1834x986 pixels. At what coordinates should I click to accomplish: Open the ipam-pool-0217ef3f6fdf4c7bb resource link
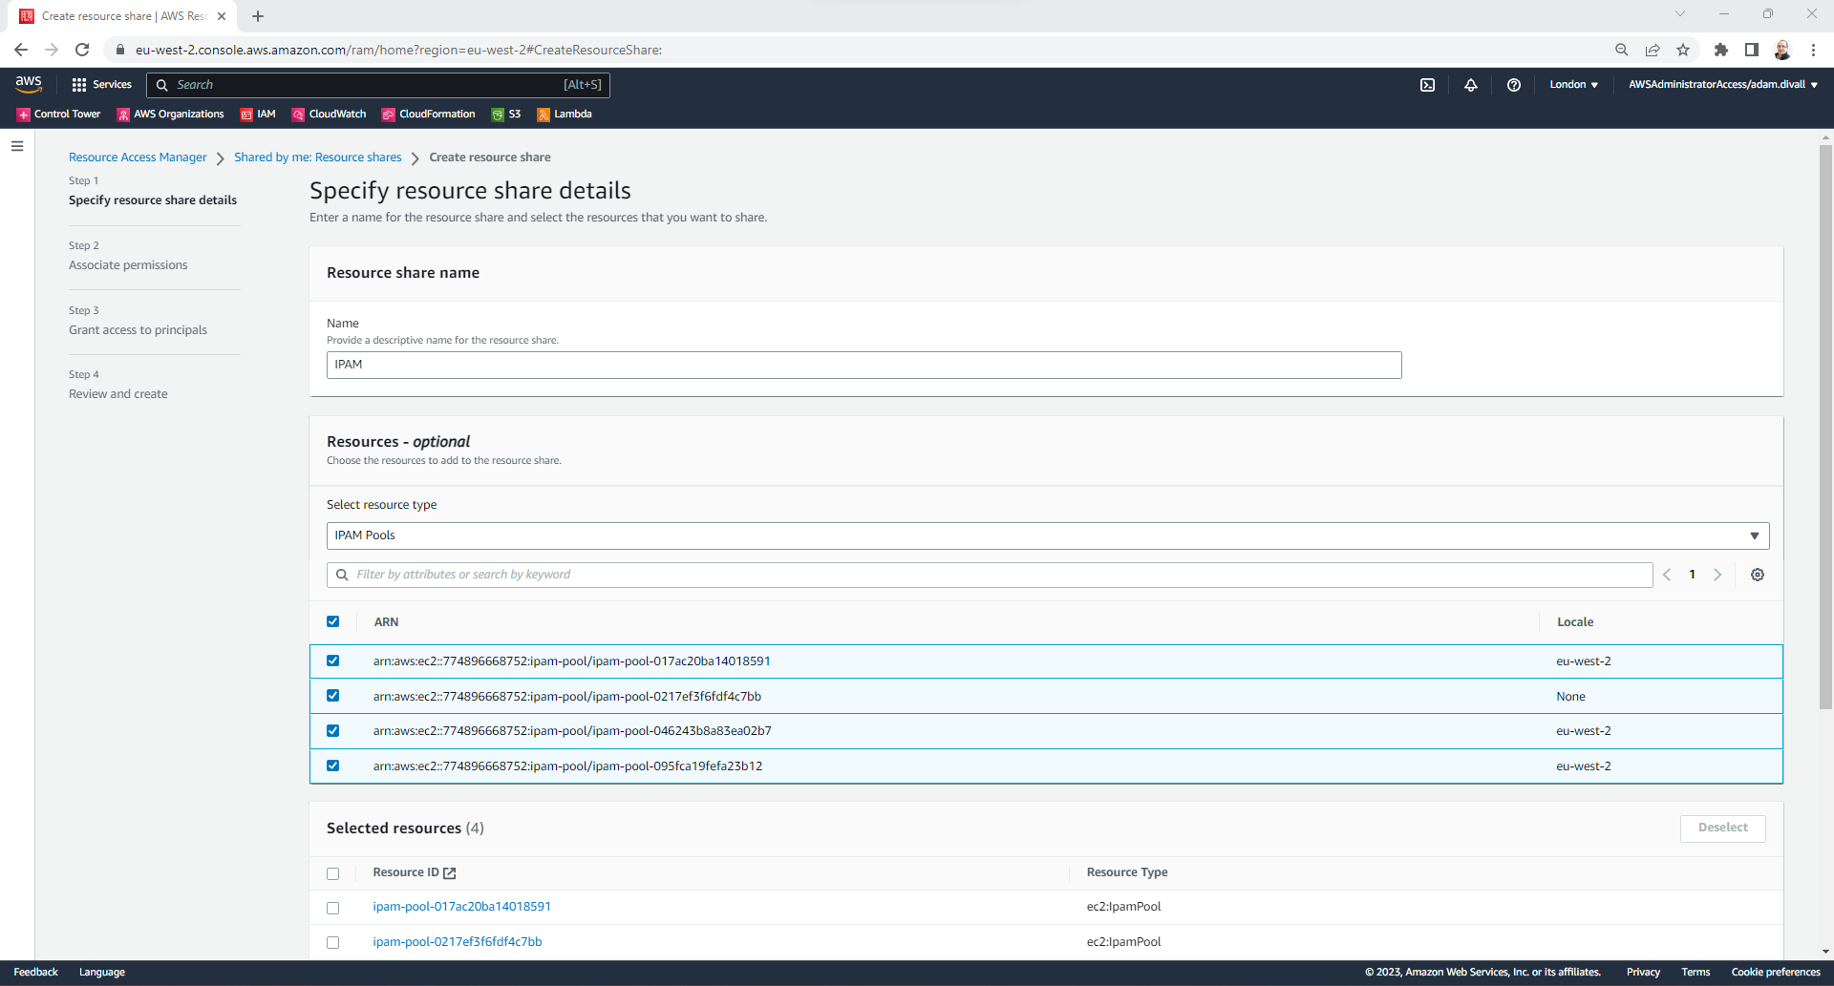tap(458, 942)
